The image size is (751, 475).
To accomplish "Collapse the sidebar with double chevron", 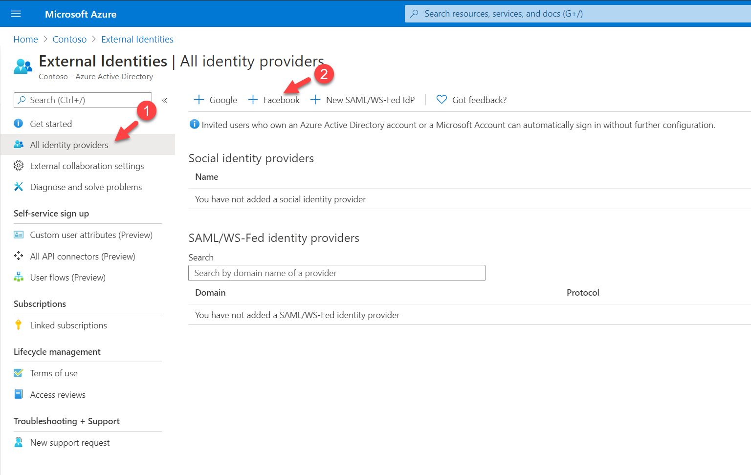I will pyautogui.click(x=165, y=100).
